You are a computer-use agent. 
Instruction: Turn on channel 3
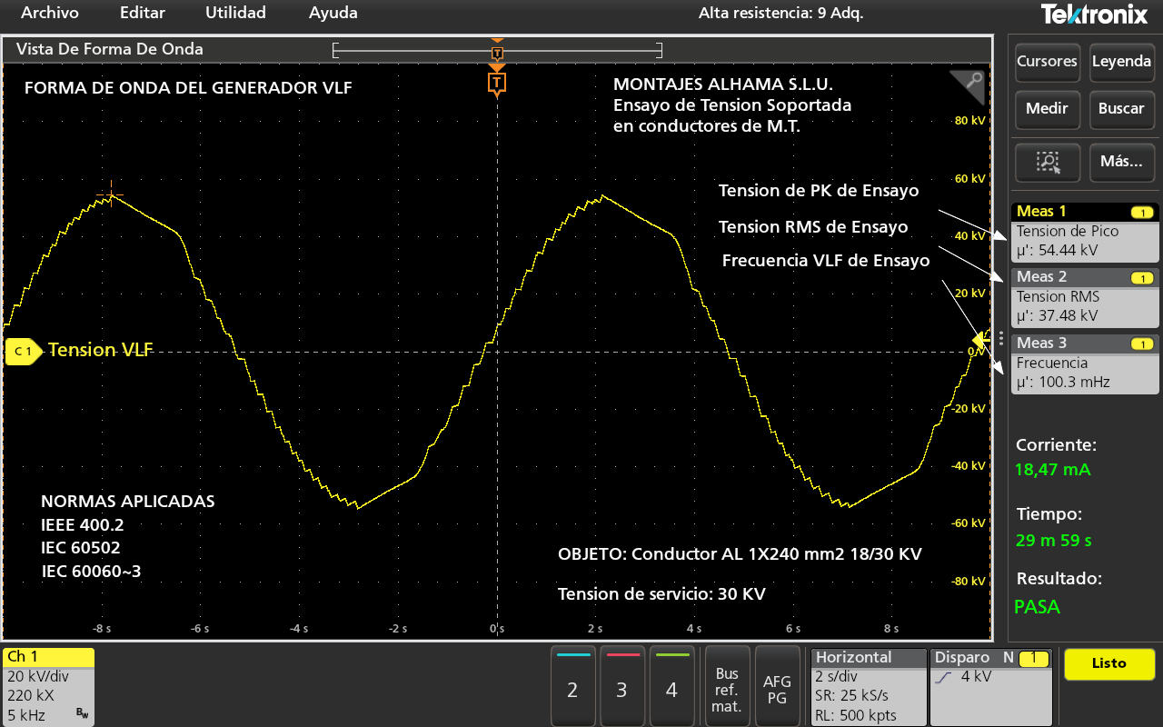[621, 686]
